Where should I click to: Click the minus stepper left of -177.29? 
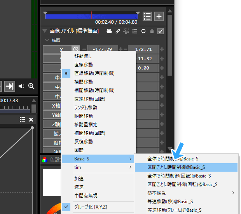click(x=84, y=49)
